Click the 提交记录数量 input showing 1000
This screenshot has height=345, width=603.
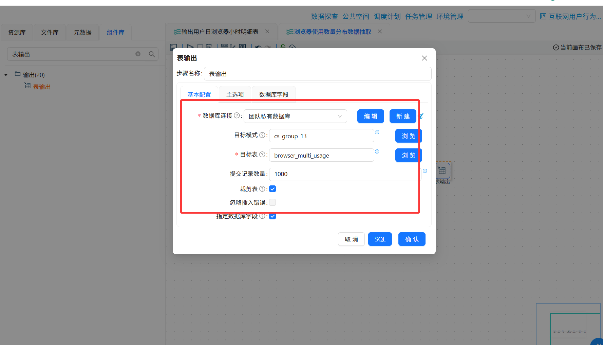click(x=345, y=174)
